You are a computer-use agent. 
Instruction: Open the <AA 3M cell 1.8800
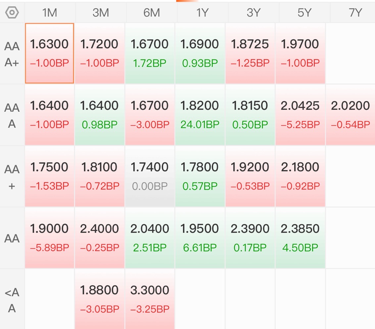click(100, 299)
